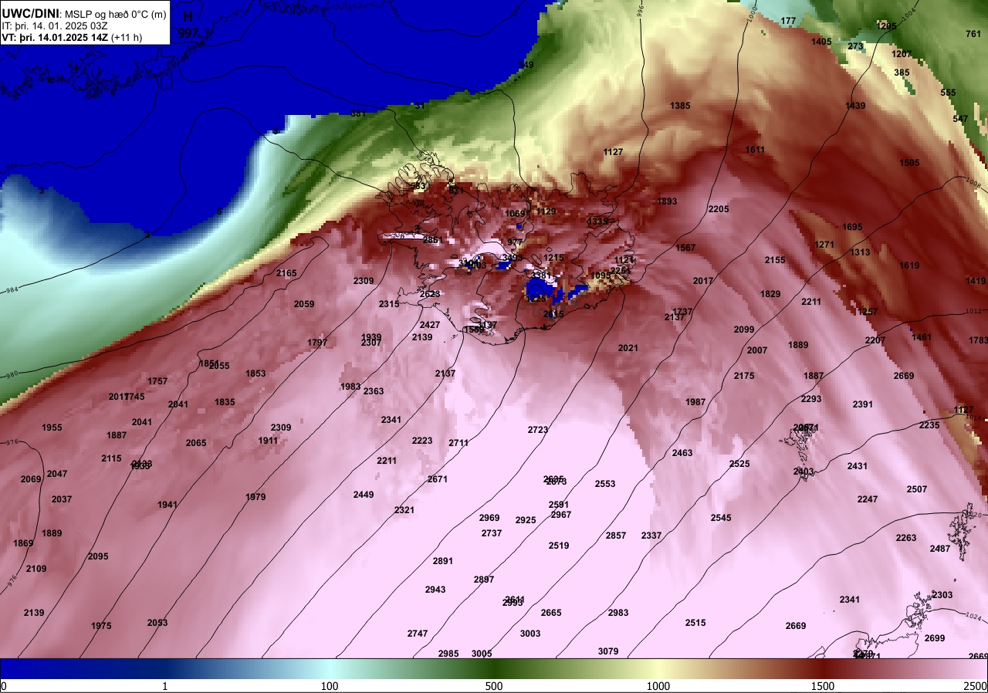
Task: Click the map value '2263'
Action: [906, 538]
